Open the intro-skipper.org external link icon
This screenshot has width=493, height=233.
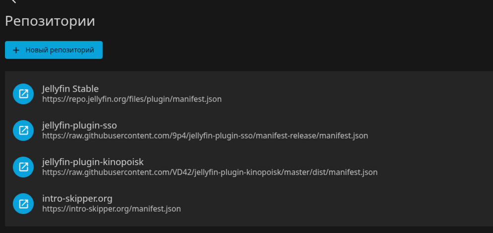click(23, 203)
